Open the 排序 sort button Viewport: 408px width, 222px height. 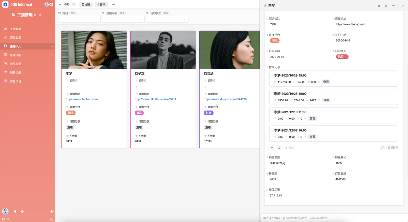coord(101,5)
